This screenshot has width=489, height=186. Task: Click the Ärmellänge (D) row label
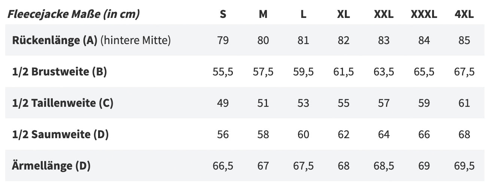click(51, 166)
